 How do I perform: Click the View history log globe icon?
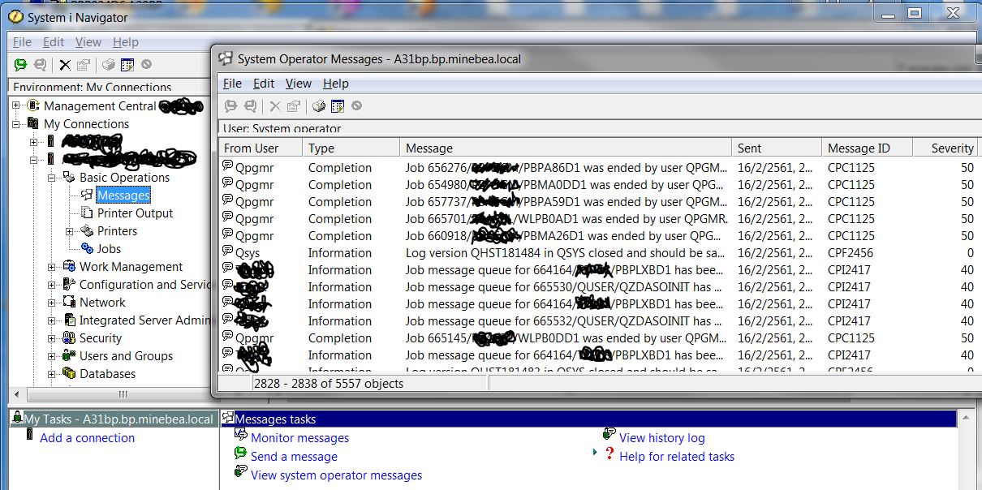click(609, 434)
